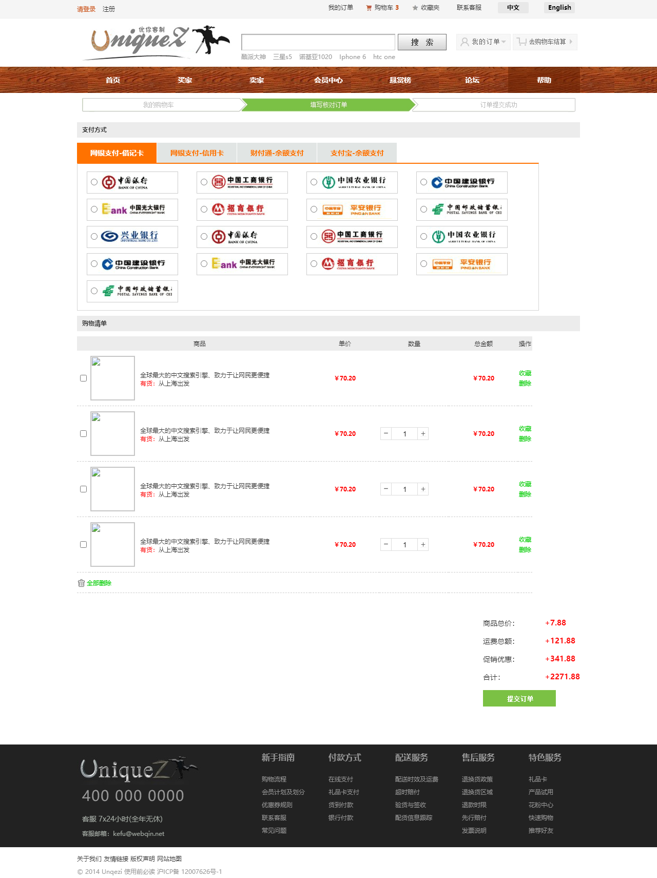Switch language to English
The height and width of the screenshot is (878, 657).
click(x=559, y=8)
